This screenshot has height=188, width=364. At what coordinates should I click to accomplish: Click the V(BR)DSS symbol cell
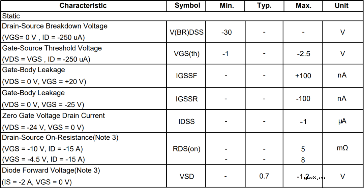186,32
